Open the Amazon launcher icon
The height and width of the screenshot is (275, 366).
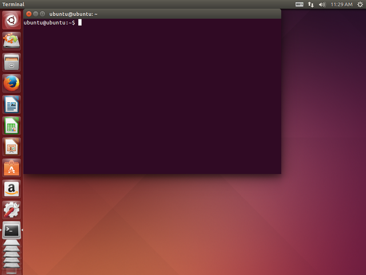(x=11, y=188)
